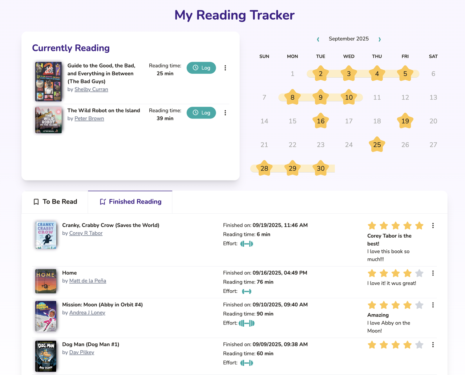Select September 16 star on calendar
This screenshot has height=375, width=465.
(320, 121)
